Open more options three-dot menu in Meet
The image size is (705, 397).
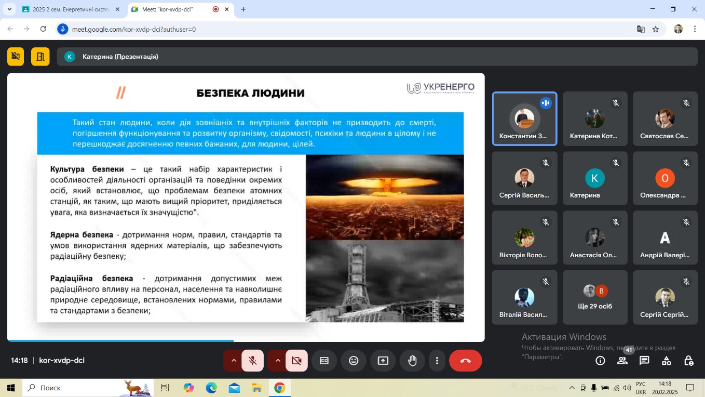pyautogui.click(x=437, y=361)
